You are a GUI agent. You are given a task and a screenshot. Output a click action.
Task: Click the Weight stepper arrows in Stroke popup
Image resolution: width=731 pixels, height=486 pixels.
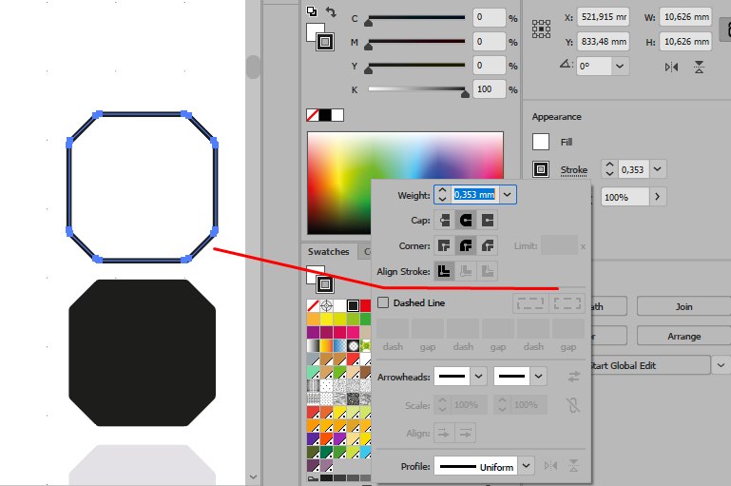[x=442, y=194]
